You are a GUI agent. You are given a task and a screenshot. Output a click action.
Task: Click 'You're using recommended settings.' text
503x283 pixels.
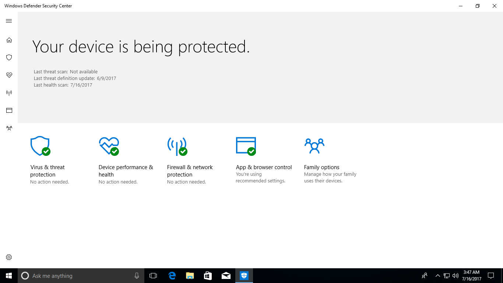[260, 178]
